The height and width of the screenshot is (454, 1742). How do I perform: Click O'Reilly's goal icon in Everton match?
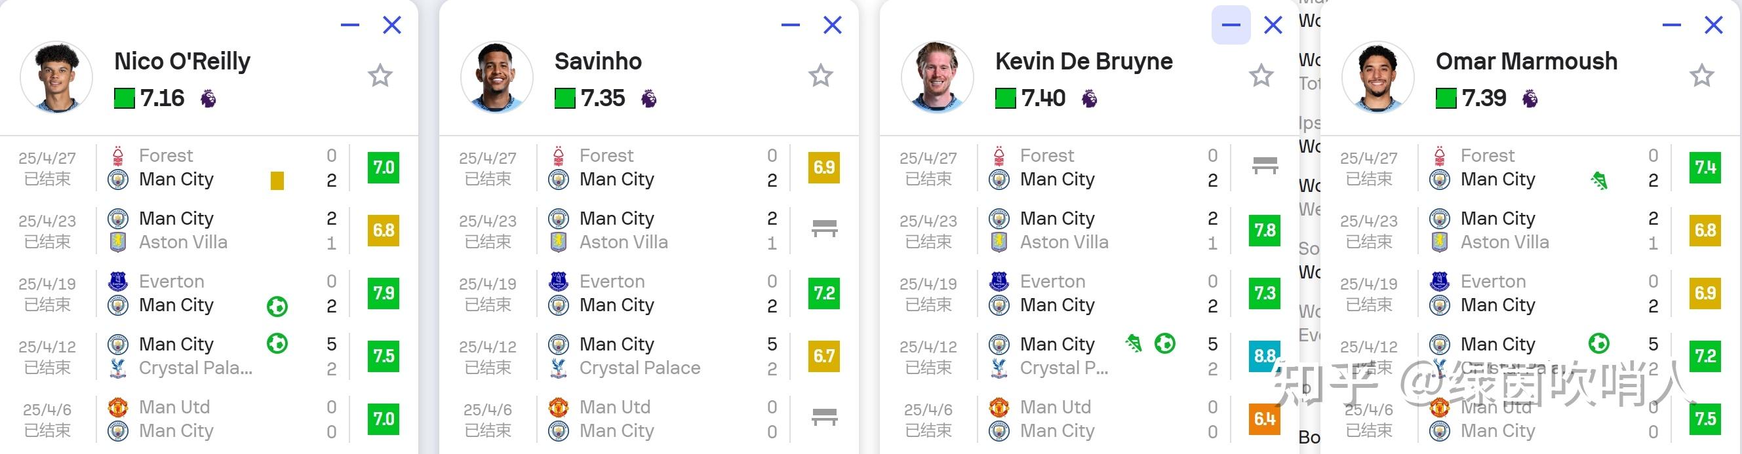277,306
